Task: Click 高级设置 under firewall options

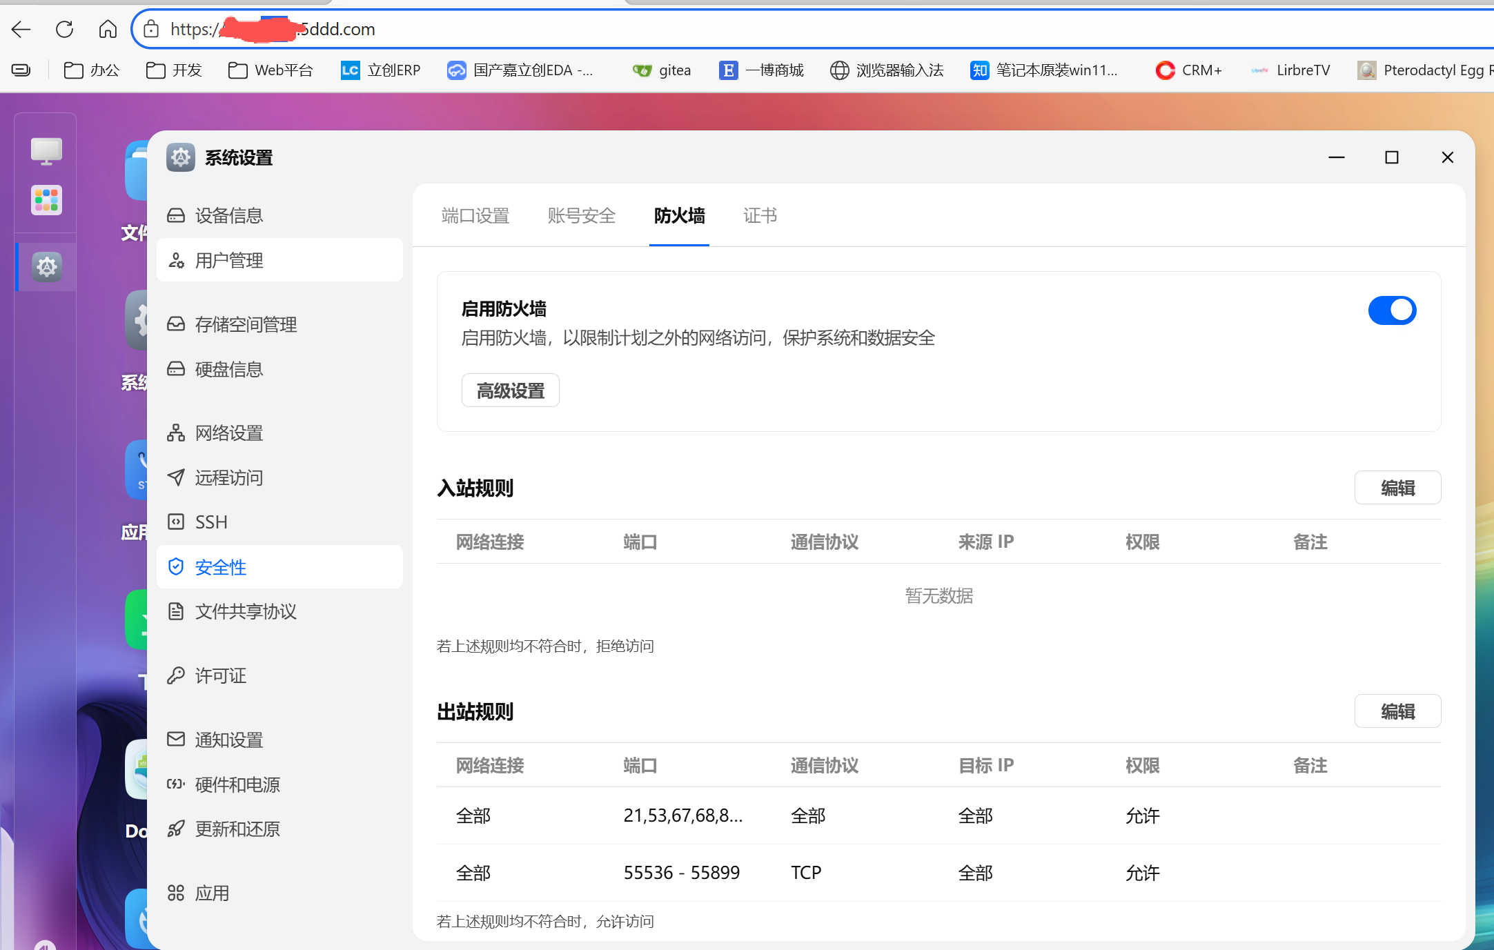Action: (x=510, y=390)
